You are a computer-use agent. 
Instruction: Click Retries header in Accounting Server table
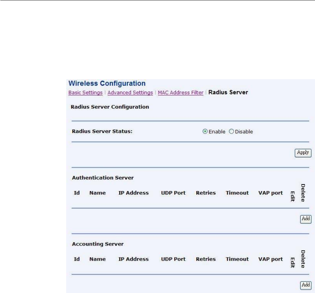click(206, 259)
